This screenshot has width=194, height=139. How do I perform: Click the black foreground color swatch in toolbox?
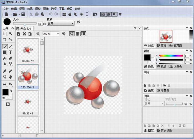pyautogui.click(x=6, y=92)
